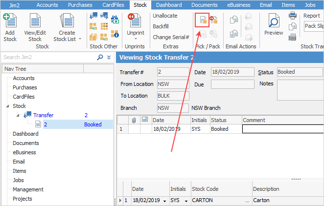Click the gift and cash Stock Other icon
This screenshot has height=206, width=324.
(115, 20)
